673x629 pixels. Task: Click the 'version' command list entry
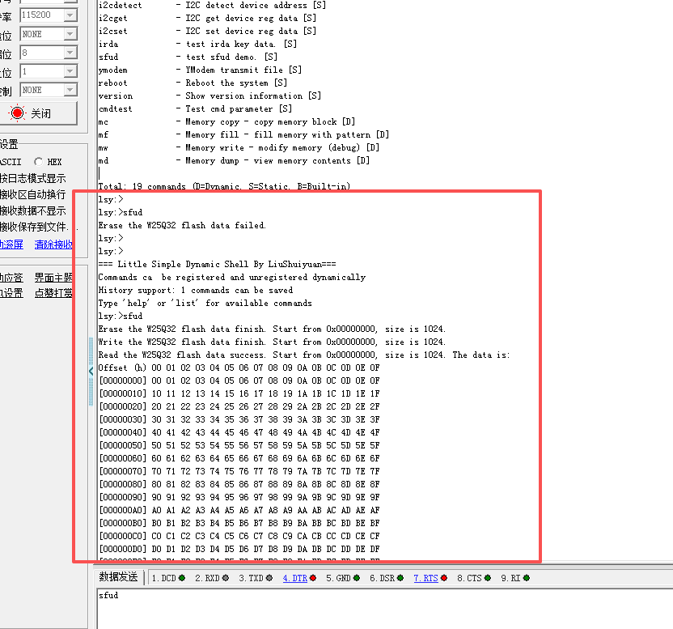click(210, 96)
